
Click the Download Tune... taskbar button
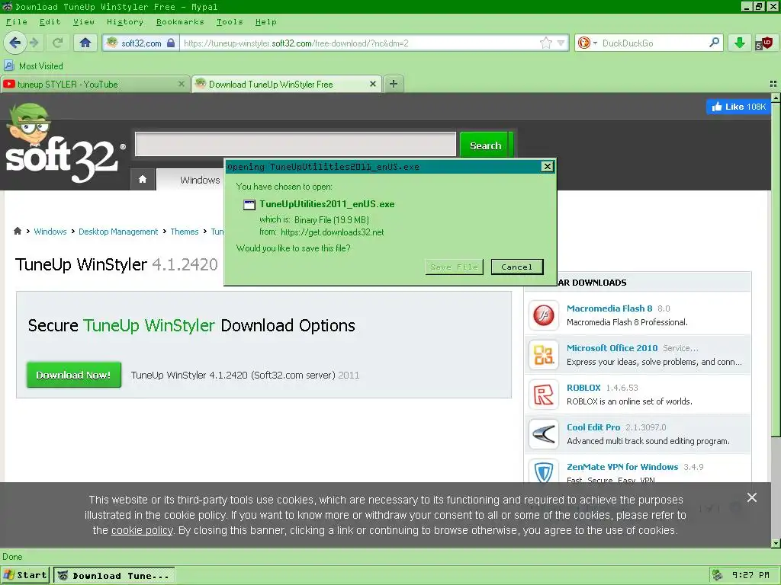(x=114, y=575)
